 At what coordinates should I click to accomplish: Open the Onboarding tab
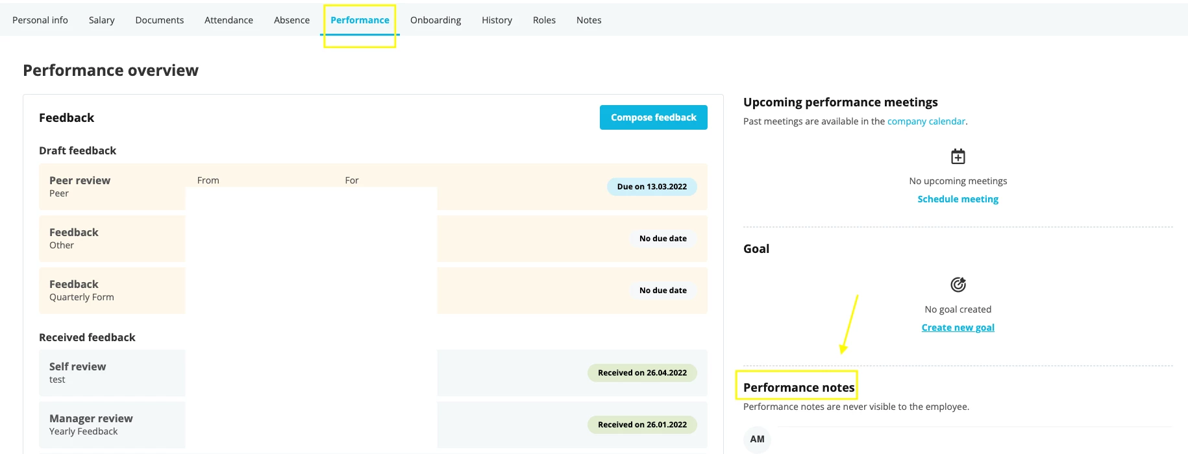[436, 20]
